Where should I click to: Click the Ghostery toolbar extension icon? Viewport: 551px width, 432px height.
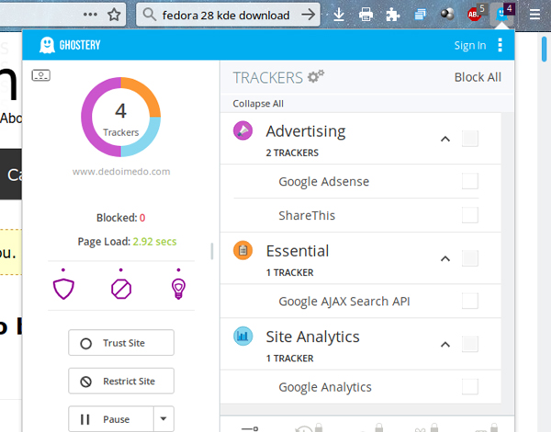point(502,14)
